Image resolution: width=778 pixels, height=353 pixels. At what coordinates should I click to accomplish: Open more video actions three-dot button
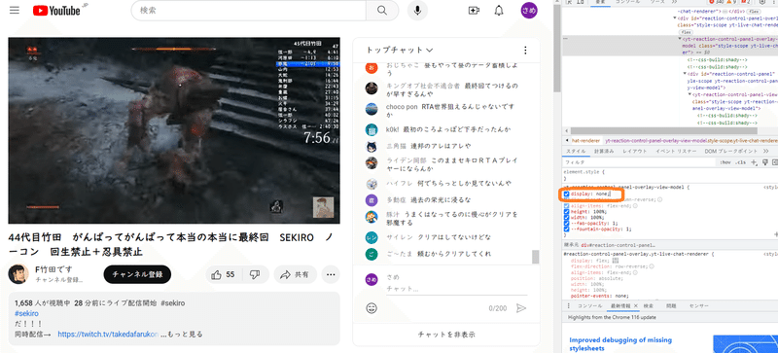coord(331,274)
